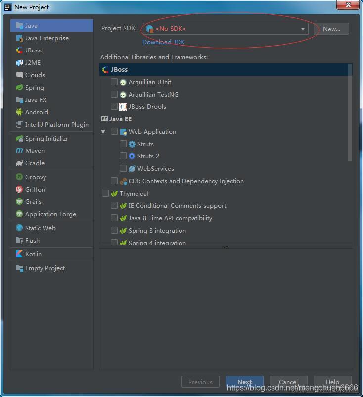
Task: Click the Next button
Action: [244, 382]
